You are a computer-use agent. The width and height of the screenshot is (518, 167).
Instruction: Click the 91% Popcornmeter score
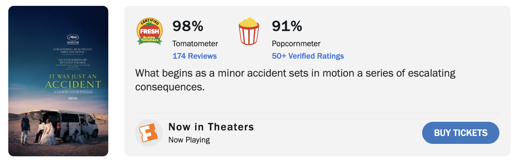click(287, 26)
